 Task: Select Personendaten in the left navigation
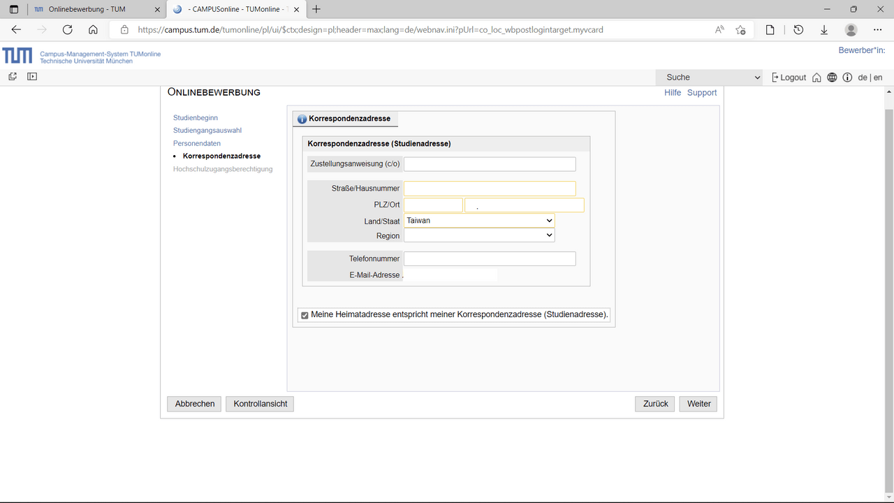(x=197, y=143)
